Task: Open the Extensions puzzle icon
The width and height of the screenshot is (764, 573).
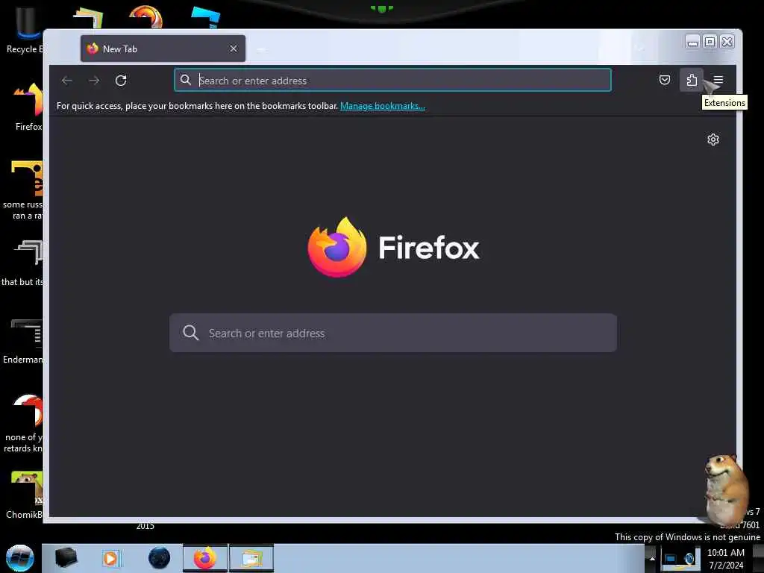Action: [692, 80]
